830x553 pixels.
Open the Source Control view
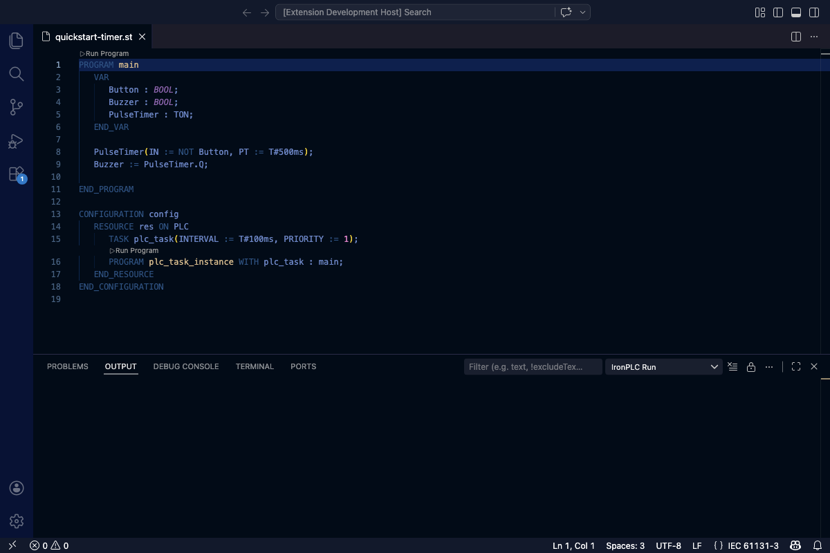click(x=17, y=107)
